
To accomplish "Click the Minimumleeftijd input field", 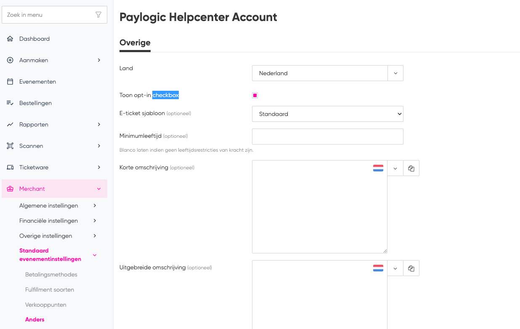I will click(x=328, y=137).
